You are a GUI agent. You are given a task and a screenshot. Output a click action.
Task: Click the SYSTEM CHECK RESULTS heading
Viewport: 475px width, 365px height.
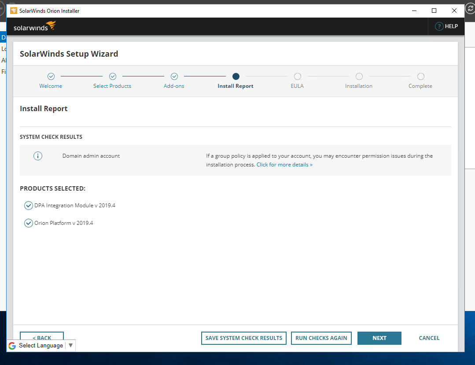coord(51,137)
